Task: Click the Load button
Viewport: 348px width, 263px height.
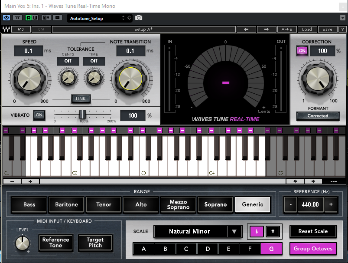Action: pyautogui.click(x=307, y=30)
